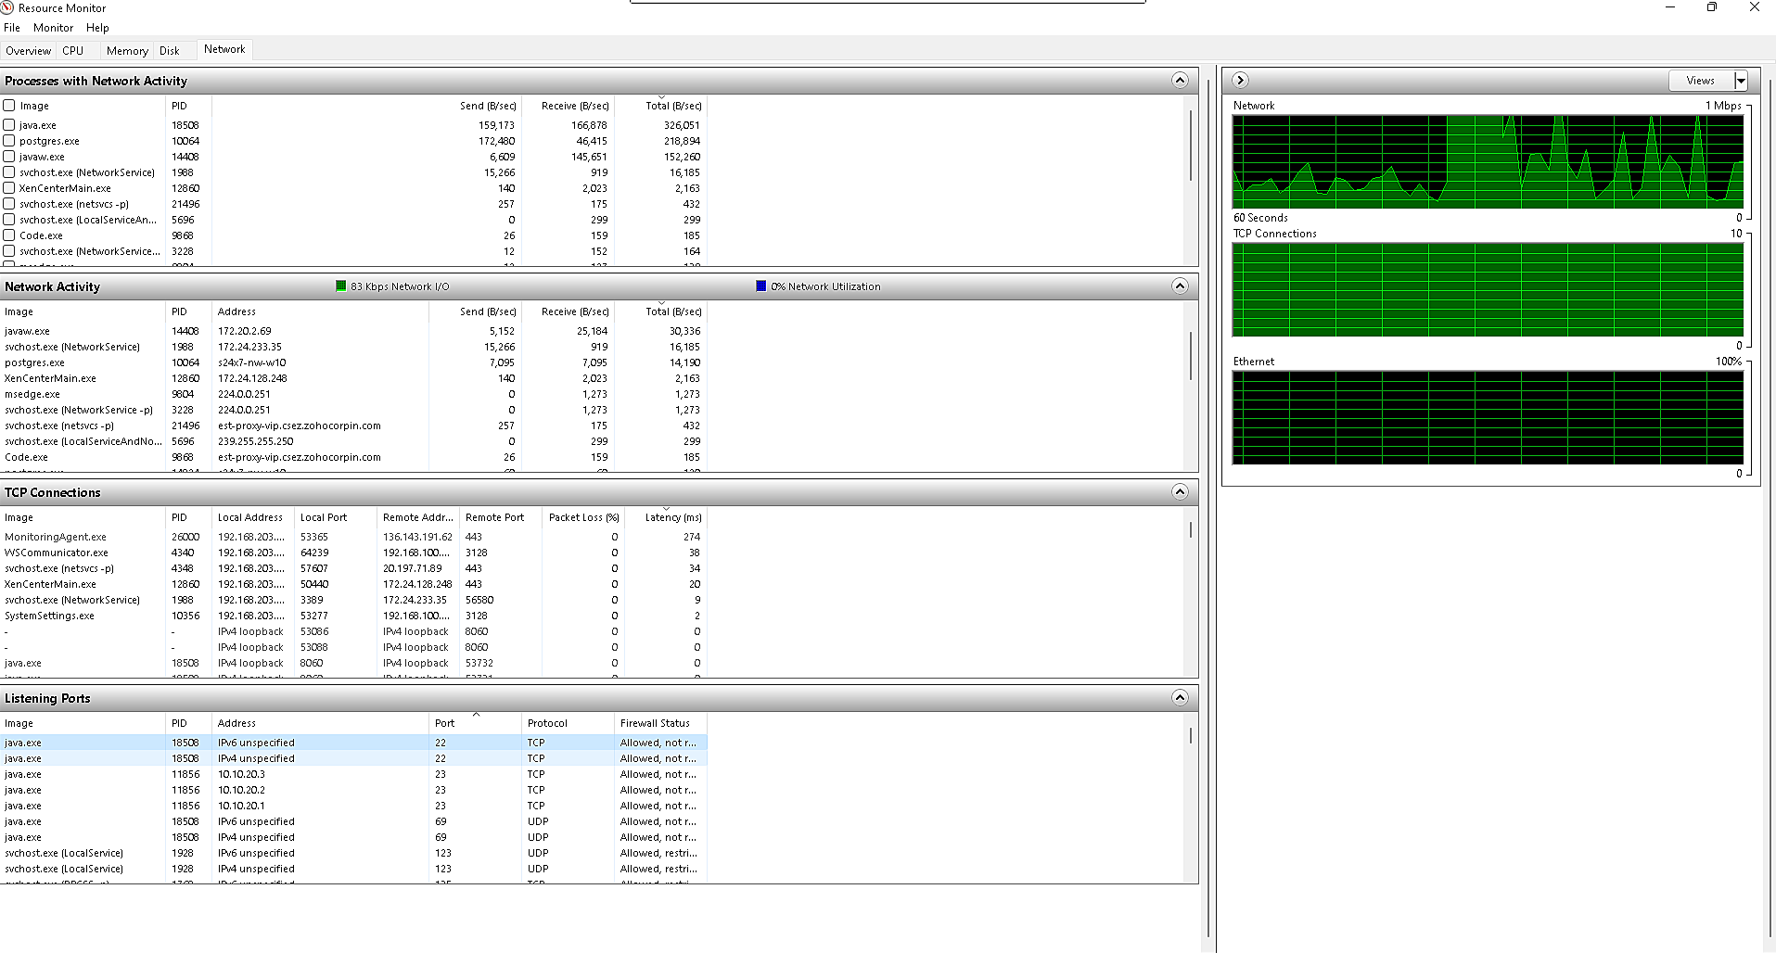Viewport: 1776px width, 953px height.
Task: Check the java.exe process checkbox
Action: (x=9, y=125)
